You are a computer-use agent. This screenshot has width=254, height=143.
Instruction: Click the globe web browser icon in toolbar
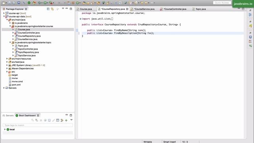click(x=125, y=3)
